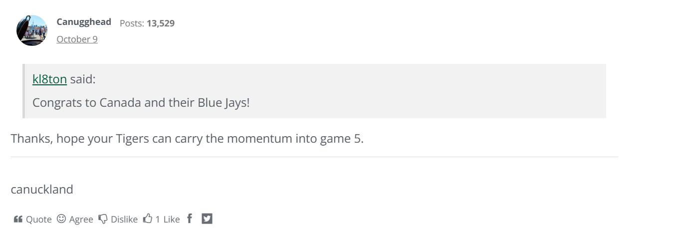Click the smiley face Agree icon

click(x=61, y=219)
